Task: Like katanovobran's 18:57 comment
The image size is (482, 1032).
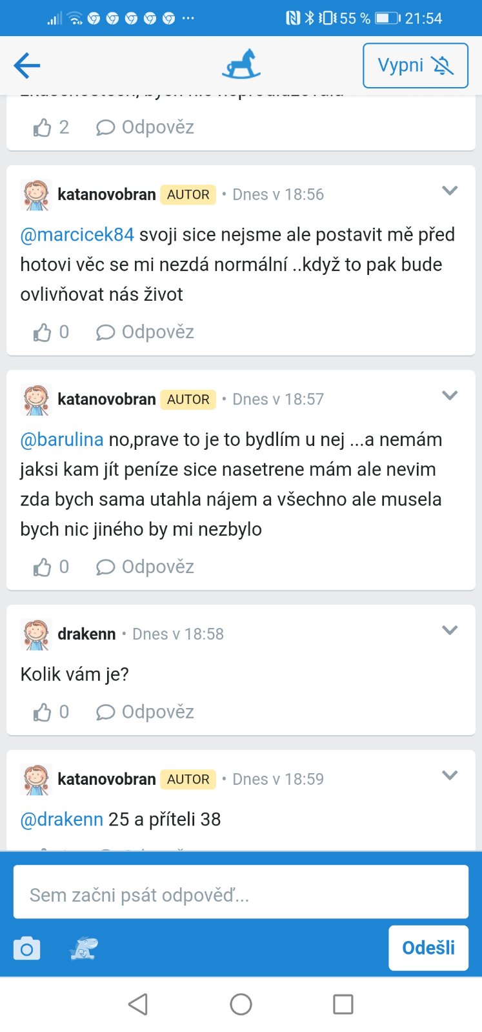Action: click(x=43, y=567)
